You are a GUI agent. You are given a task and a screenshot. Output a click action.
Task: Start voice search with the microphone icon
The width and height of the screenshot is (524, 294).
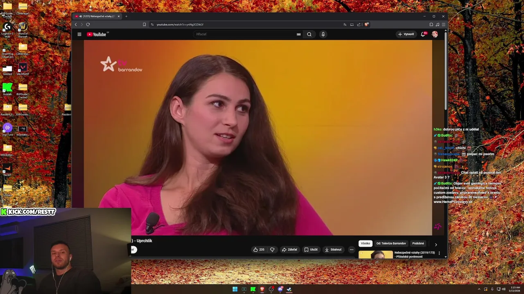click(x=323, y=34)
